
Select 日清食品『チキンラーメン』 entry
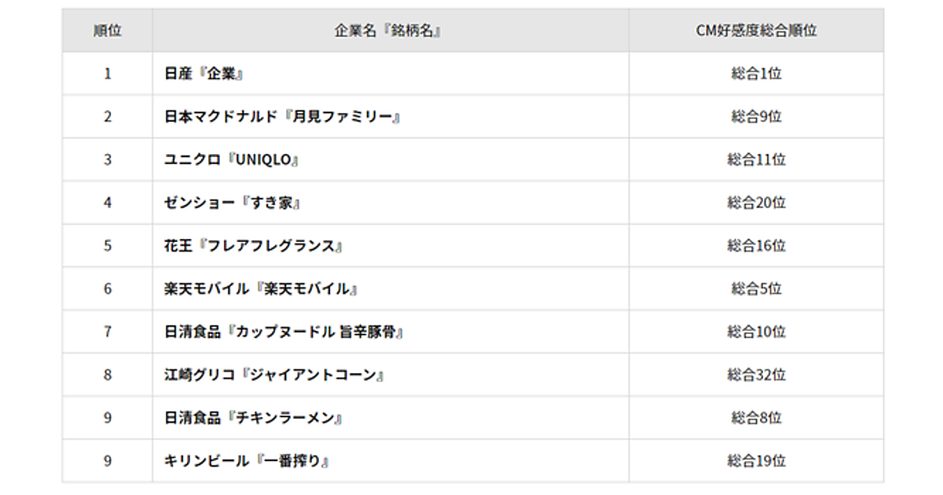point(254,418)
